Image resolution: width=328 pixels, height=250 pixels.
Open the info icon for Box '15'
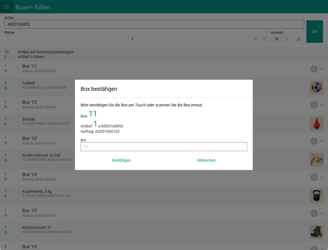pyautogui.click(x=314, y=213)
